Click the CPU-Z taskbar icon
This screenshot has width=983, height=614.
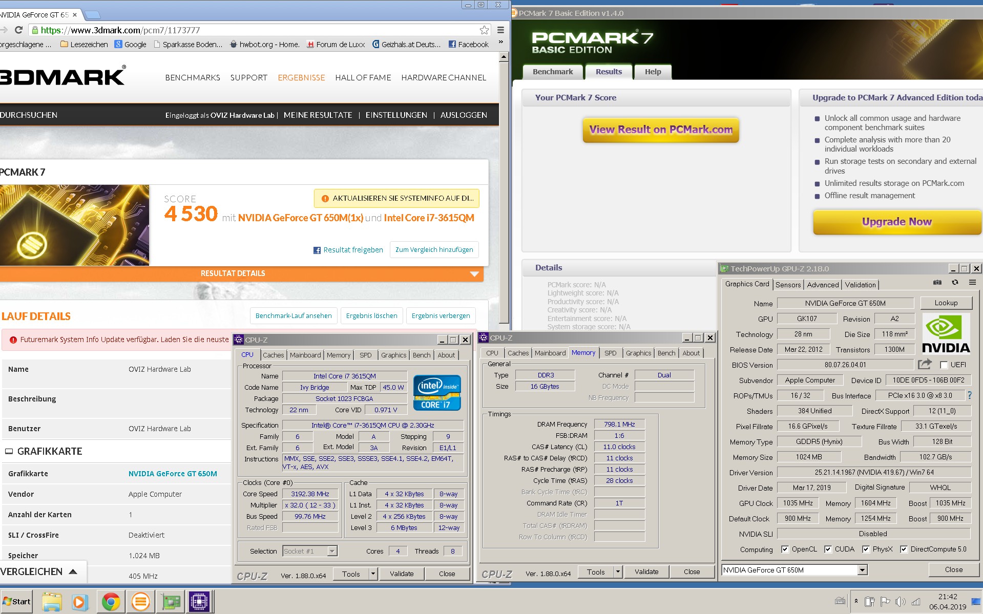click(199, 602)
